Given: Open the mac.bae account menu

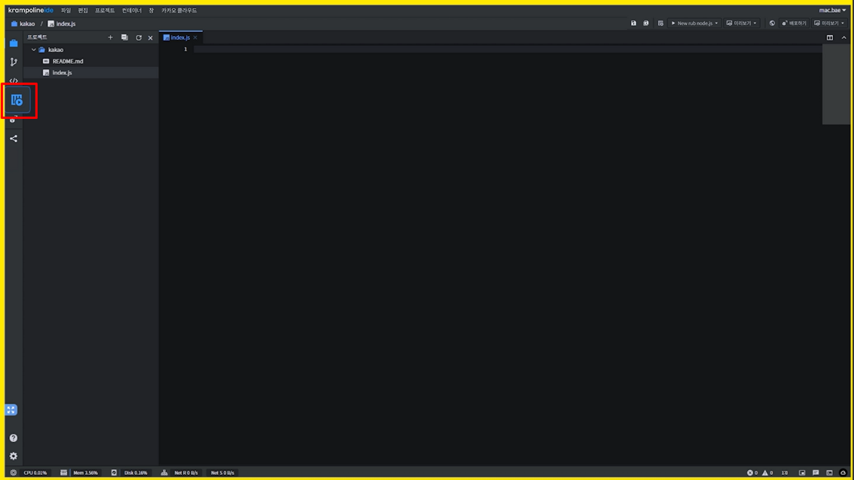Looking at the screenshot, I should [833, 10].
